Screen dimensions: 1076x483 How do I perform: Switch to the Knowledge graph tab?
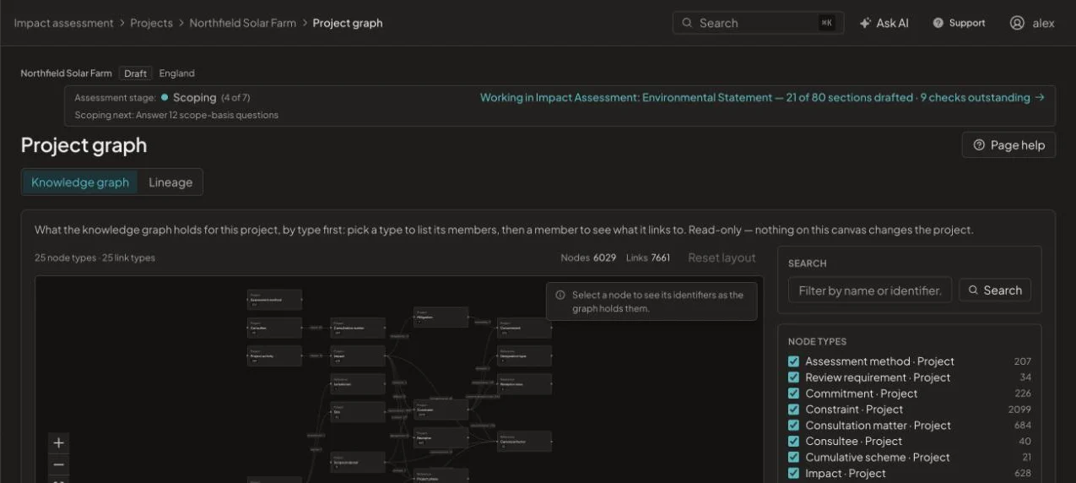tap(80, 182)
